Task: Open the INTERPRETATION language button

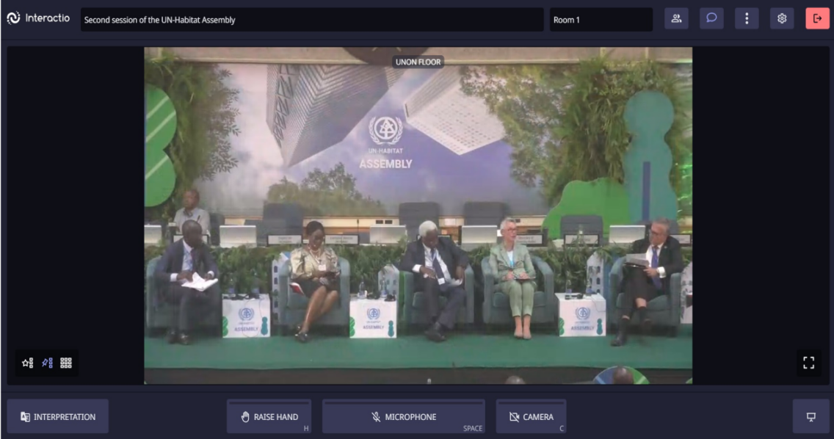Action: (x=58, y=417)
